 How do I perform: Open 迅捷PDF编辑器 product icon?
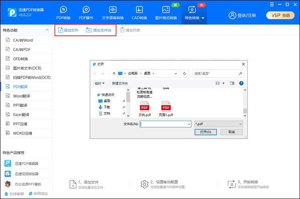8,163
